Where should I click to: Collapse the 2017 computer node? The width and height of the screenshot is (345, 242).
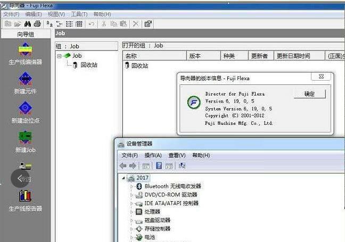tap(124, 178)
